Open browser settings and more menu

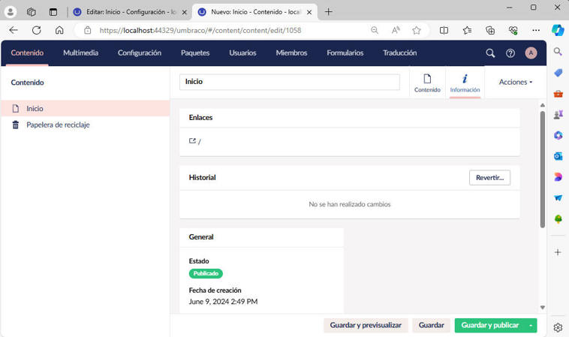[x=536, y=30]
